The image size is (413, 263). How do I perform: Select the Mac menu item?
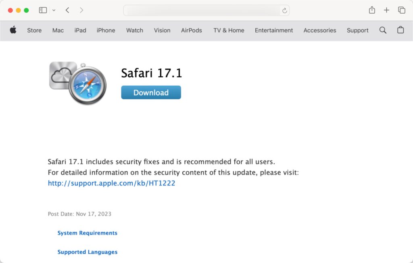coord(58,31)
